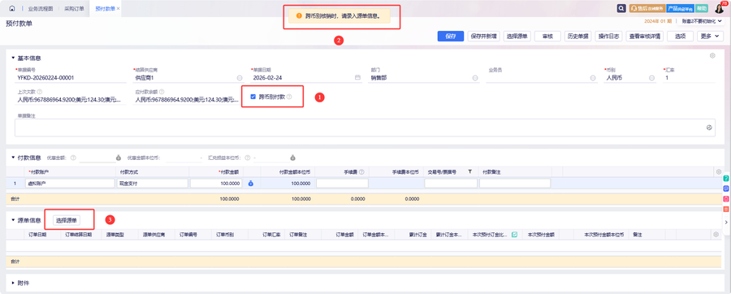Screen dimensions: 731x294
Task: Click the 交易号/票据号 input cell
Action: tap(451, 184)
